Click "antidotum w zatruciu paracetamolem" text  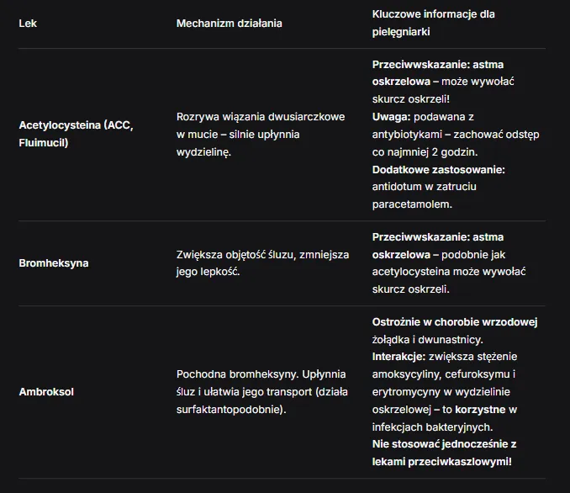click(425, 195)
